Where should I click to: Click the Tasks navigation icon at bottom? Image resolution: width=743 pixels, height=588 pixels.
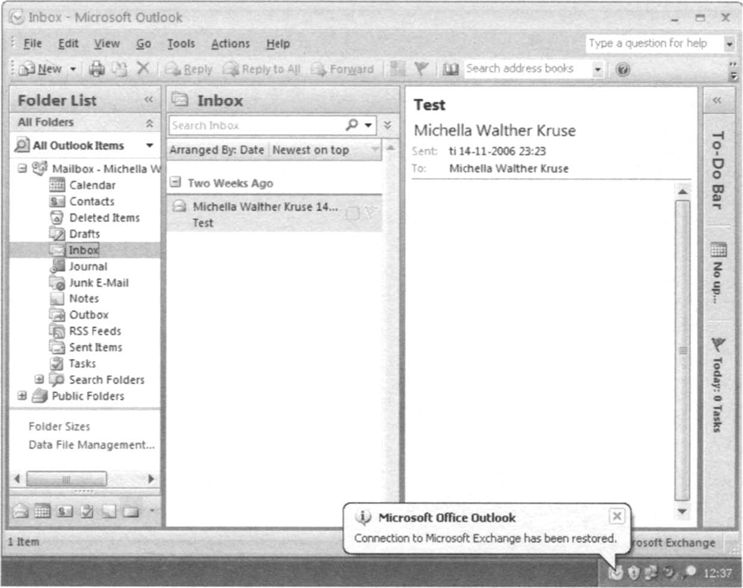87,512
